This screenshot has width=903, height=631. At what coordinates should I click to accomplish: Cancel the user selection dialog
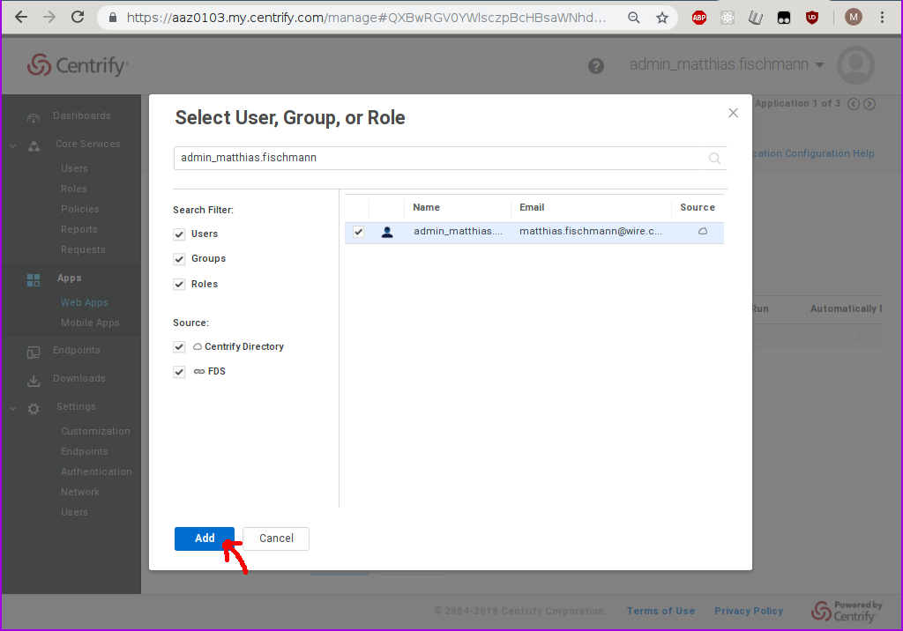click(276, 538)
